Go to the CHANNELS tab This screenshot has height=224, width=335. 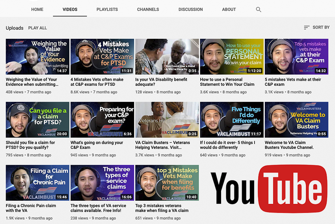tap(148, 9)
